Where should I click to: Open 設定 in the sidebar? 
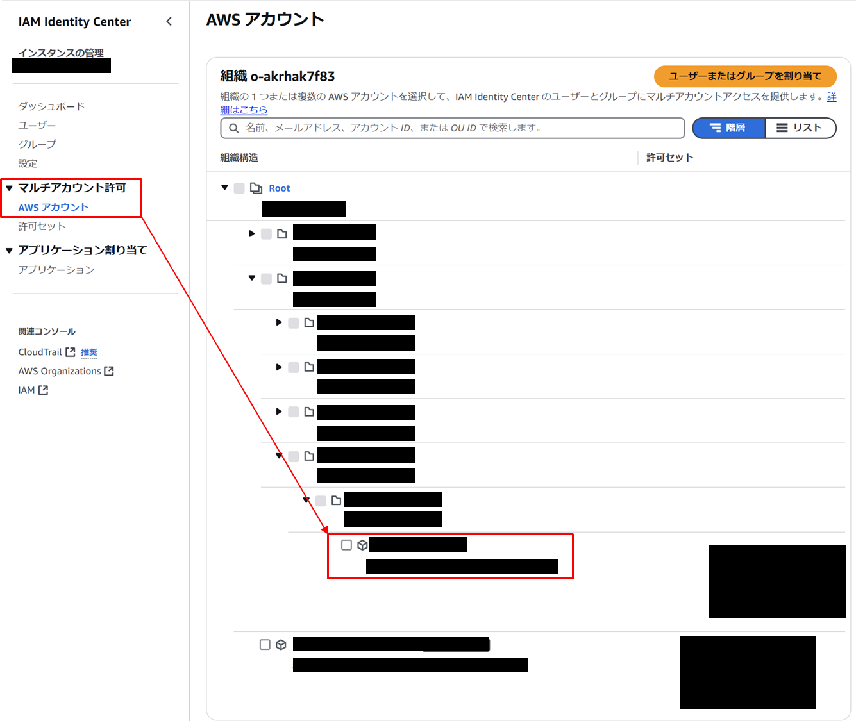click(x=28, y=163)
